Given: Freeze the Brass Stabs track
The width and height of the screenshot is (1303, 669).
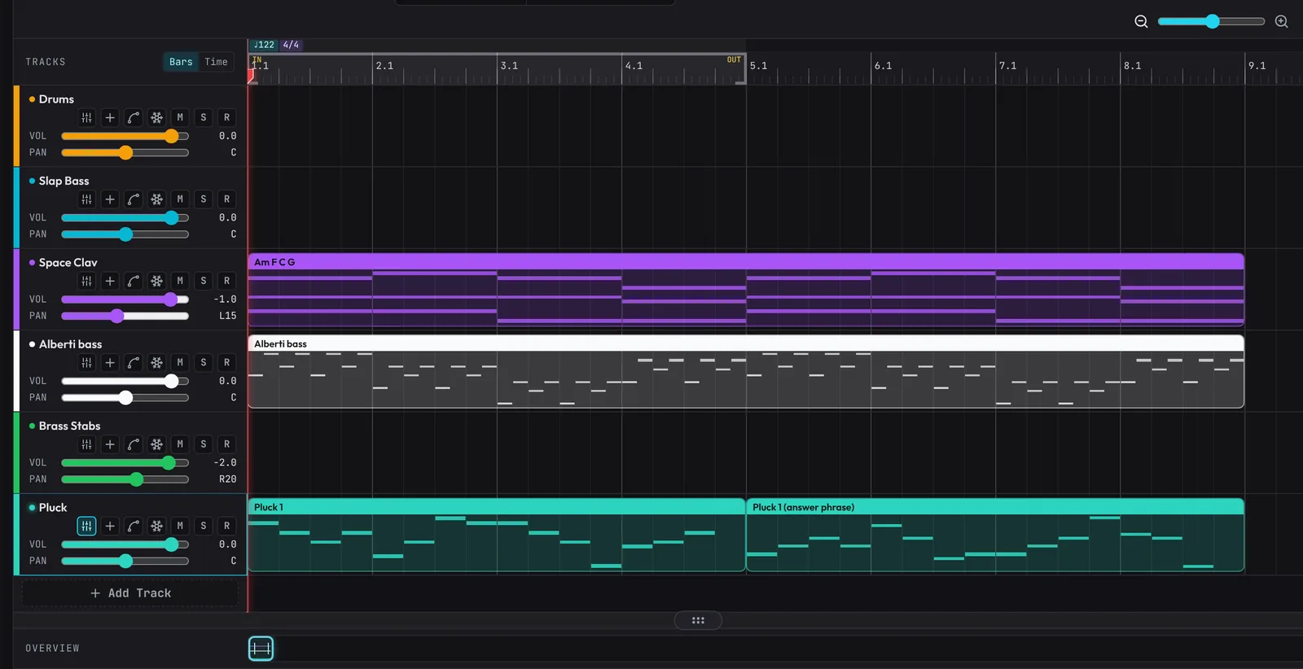Looking at the screenshot, I should 156,444.
